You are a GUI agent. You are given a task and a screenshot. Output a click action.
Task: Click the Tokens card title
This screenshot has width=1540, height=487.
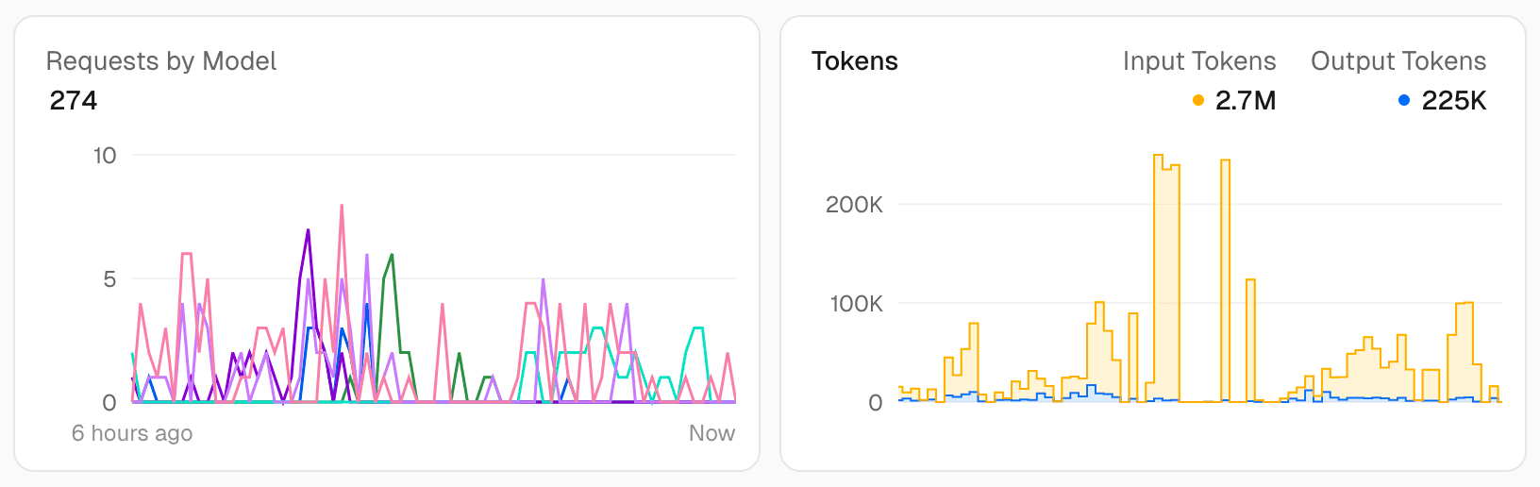tap(854, 61)
